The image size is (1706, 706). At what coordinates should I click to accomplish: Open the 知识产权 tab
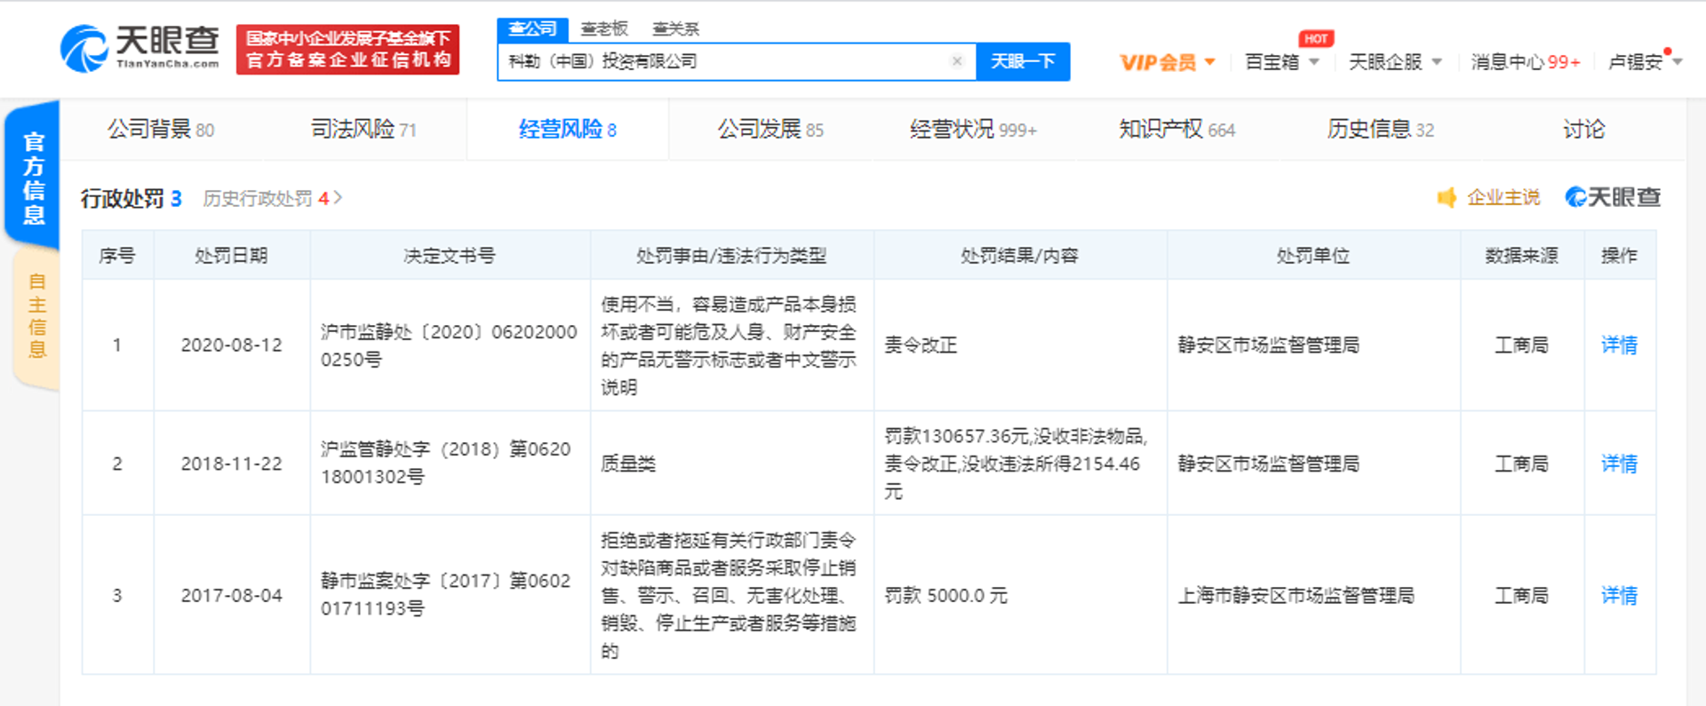pos(1176,130)
